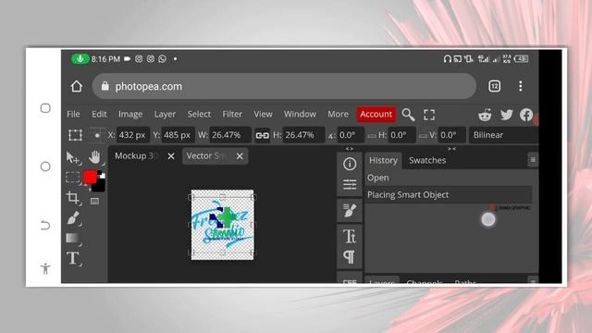592x333 pixels.
Task: Open the Edit menu
Action: 99,114
